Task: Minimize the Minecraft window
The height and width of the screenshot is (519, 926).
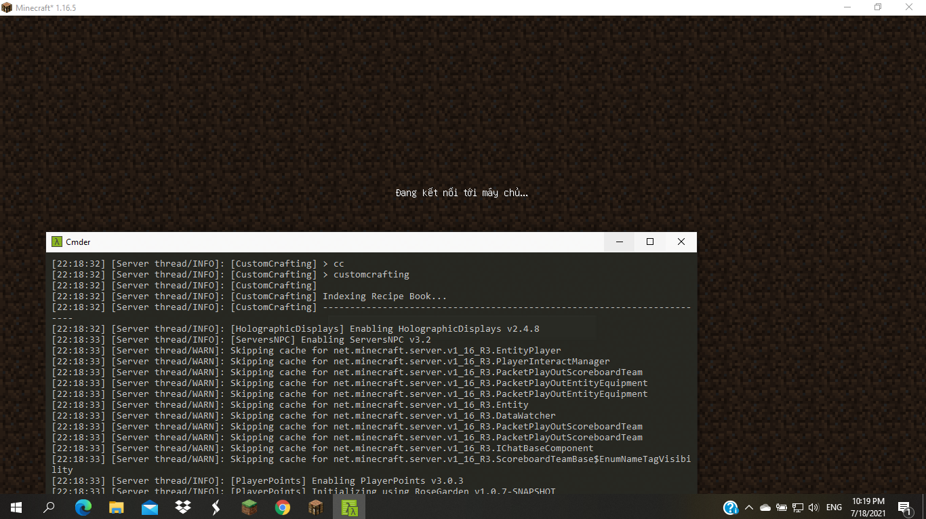Action: pos(847,7)
